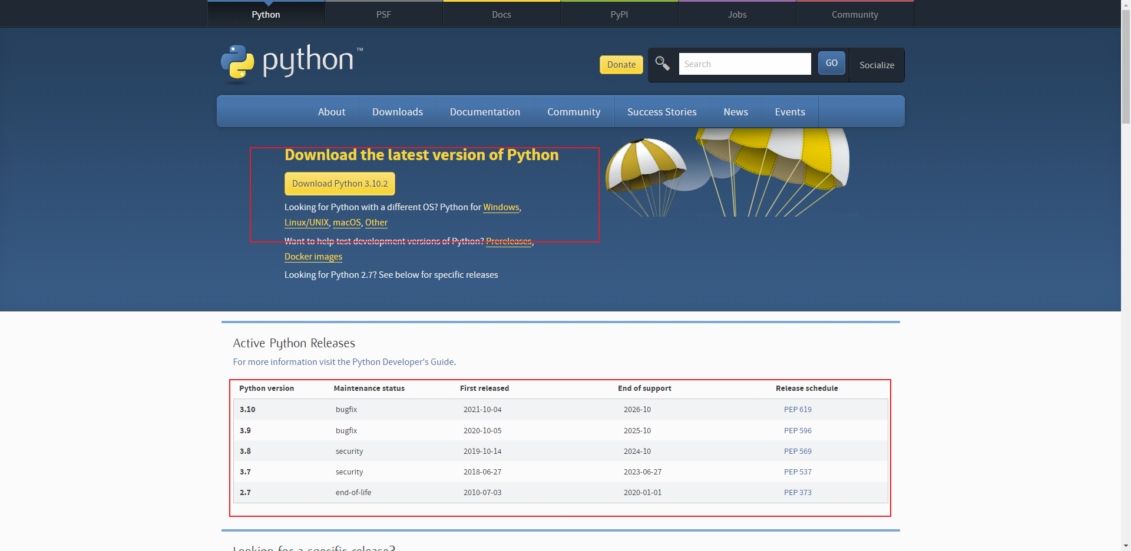Screen dimensions: 1131x551
Task: Click the GO search button
Action: tap(832, 63)
